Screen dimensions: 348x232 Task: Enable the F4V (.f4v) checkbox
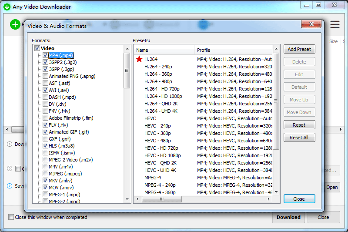(45, 111)
